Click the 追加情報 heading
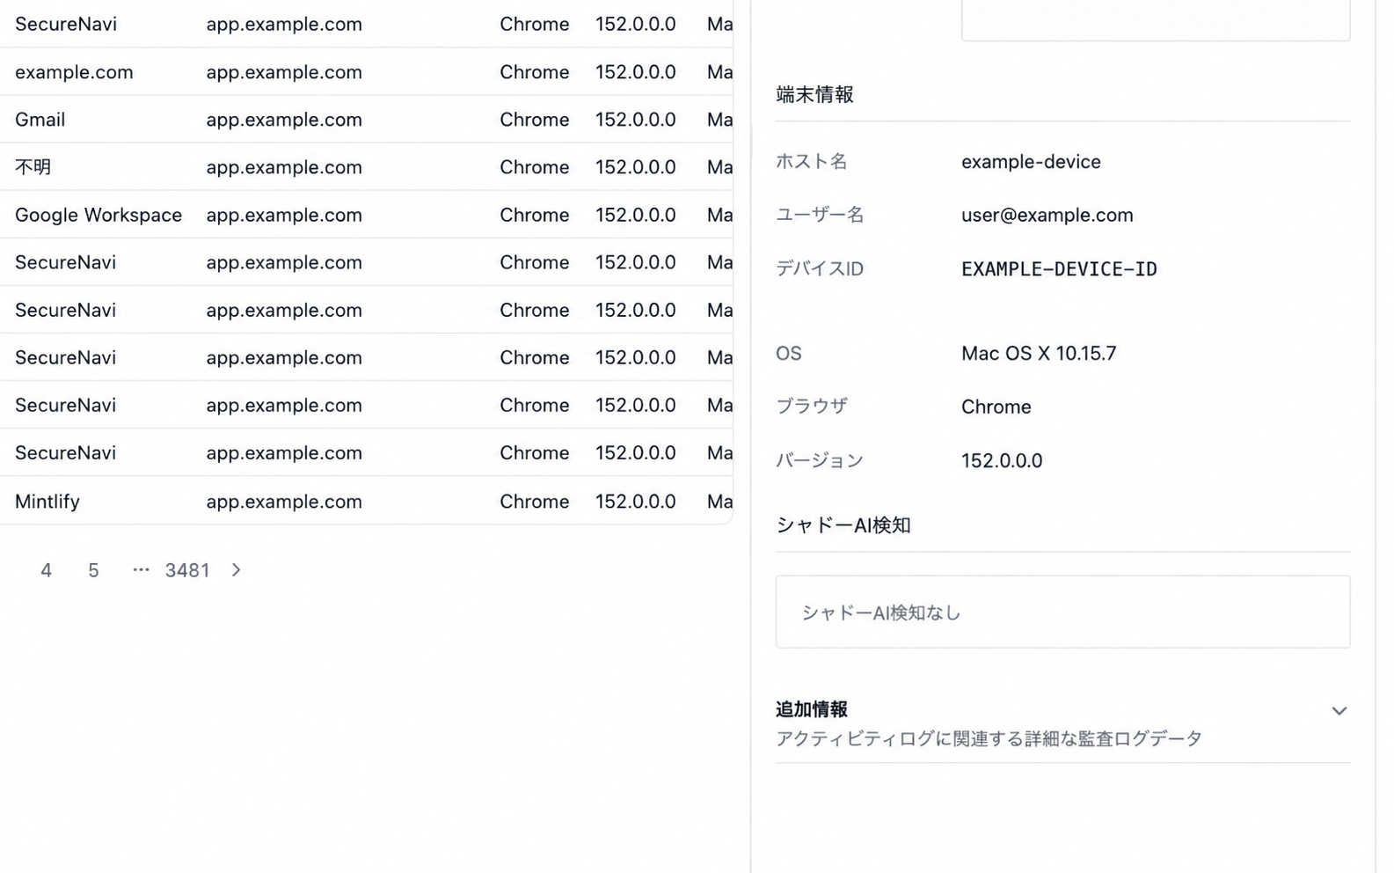The width and height of the screenshot is (1394, 873). coord(811,709)
